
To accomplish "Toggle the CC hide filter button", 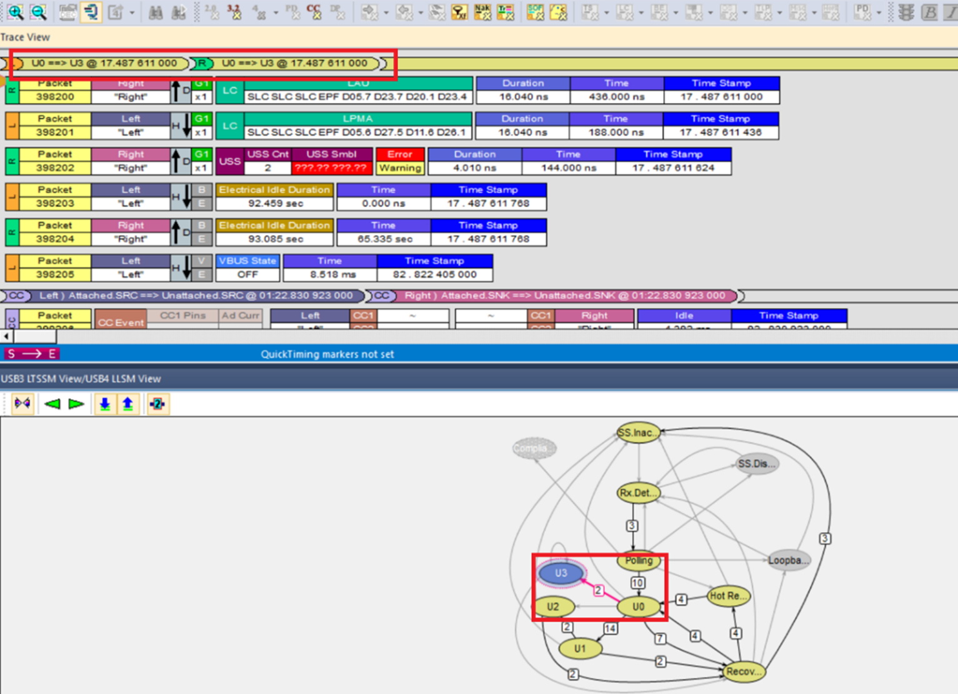I will [x=314, y=12].
